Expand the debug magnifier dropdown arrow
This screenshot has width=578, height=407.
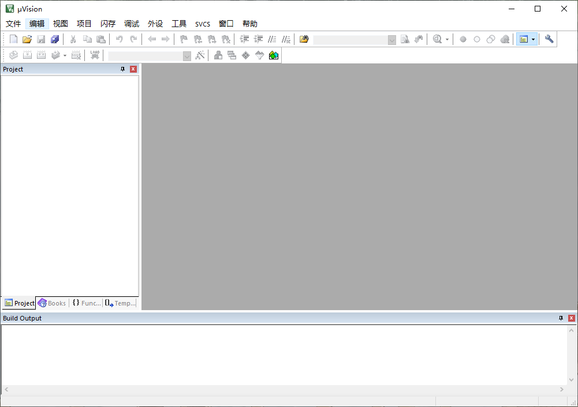click(447, 39)
